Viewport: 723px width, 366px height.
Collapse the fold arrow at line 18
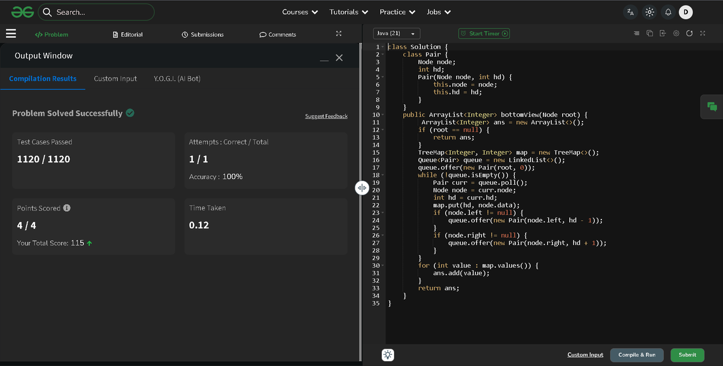(383, 175)
